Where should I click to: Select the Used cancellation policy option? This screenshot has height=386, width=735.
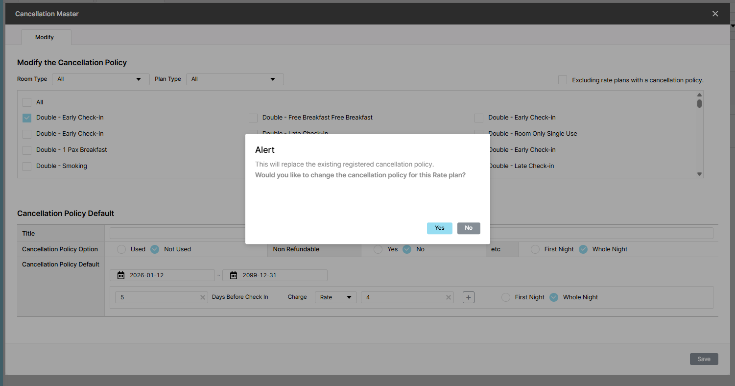121,249
